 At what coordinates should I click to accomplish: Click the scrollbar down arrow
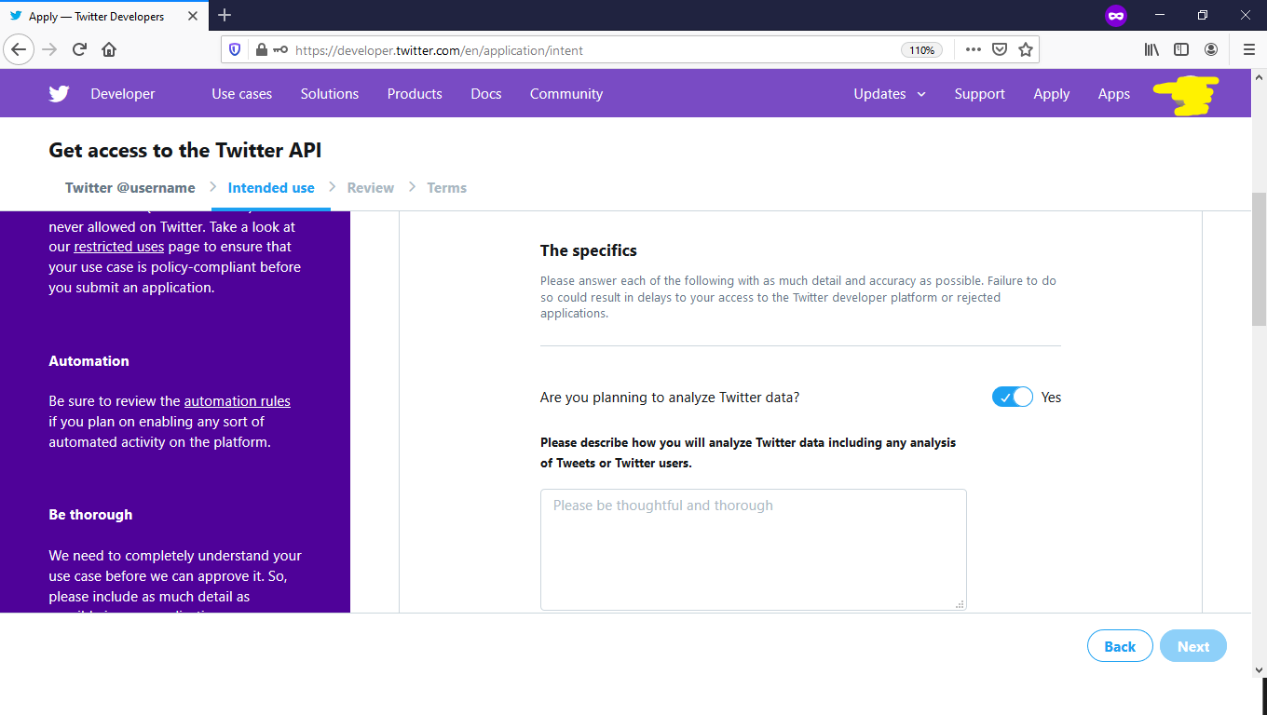(x=1259, y=668)
